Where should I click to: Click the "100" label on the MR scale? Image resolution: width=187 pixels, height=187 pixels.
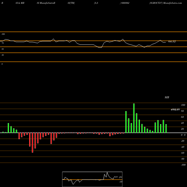point(183,105)
